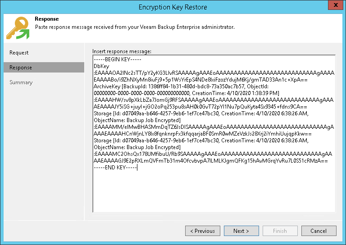Click the BEGIN KEY line in message
The width and height of the screenshot is (346, 245).
coord(118,59)
